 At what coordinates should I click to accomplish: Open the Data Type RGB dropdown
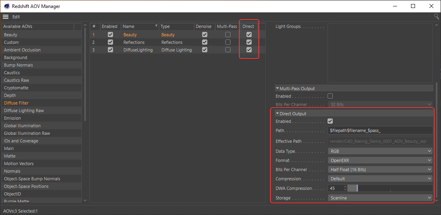point(380,151)
